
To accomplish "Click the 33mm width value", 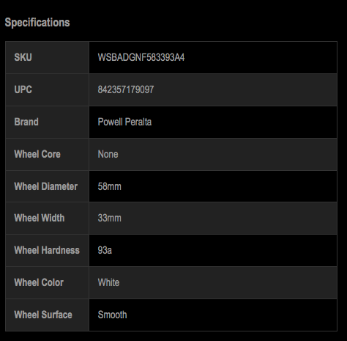I will click(x=109, y=218).
